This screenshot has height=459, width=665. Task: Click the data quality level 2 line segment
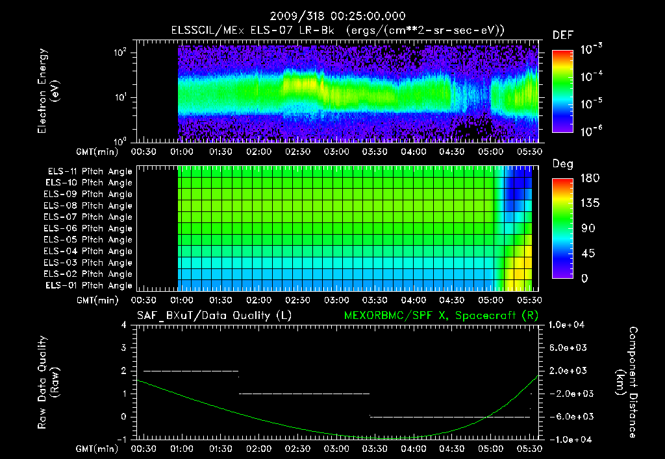191,371
